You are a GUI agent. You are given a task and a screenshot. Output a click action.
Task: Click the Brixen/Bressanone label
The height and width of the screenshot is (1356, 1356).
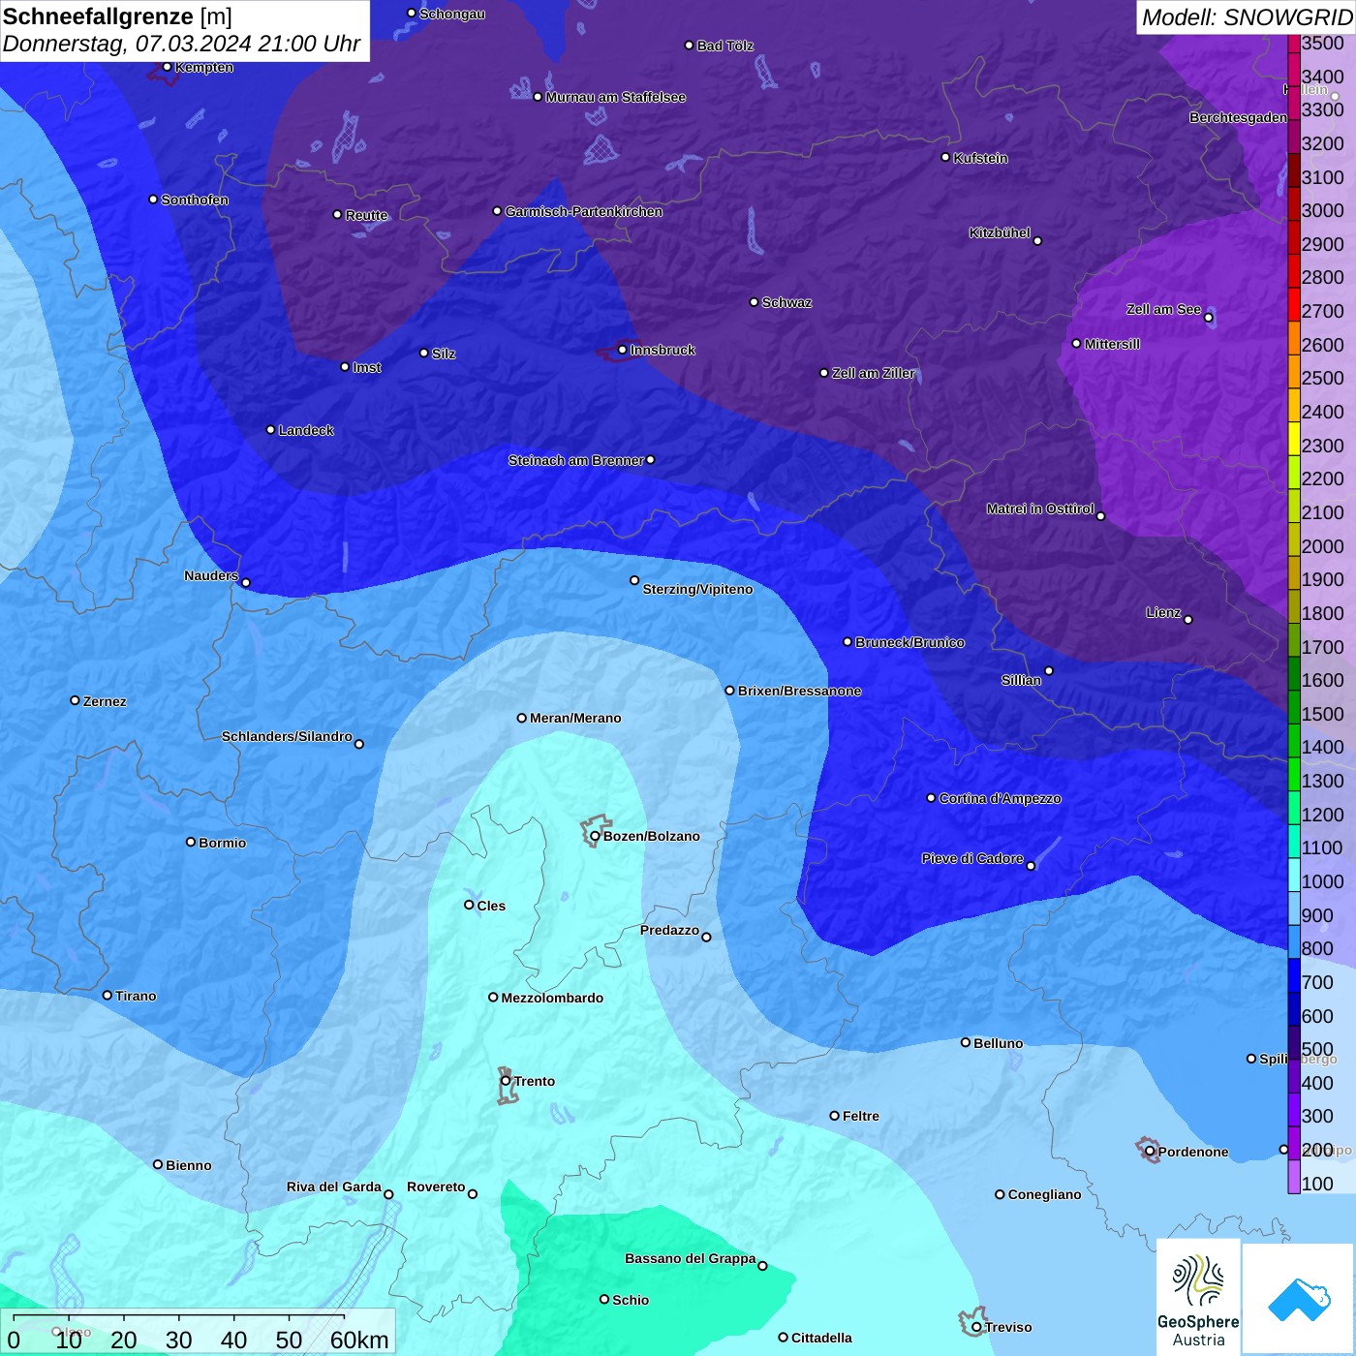coord(799,691)
